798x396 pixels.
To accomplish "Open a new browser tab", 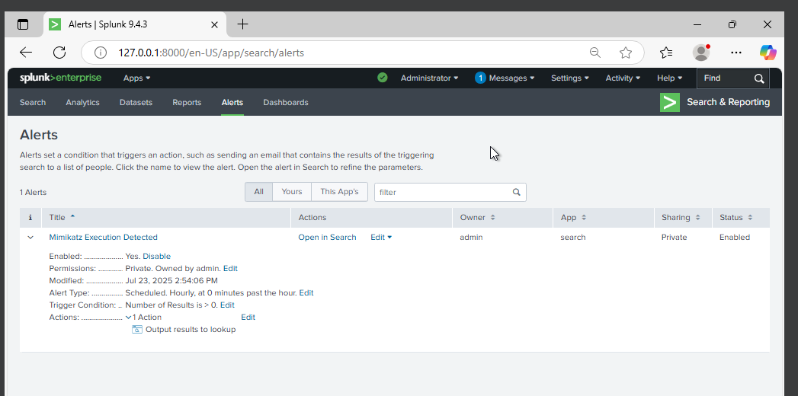I will coord(243,24).
